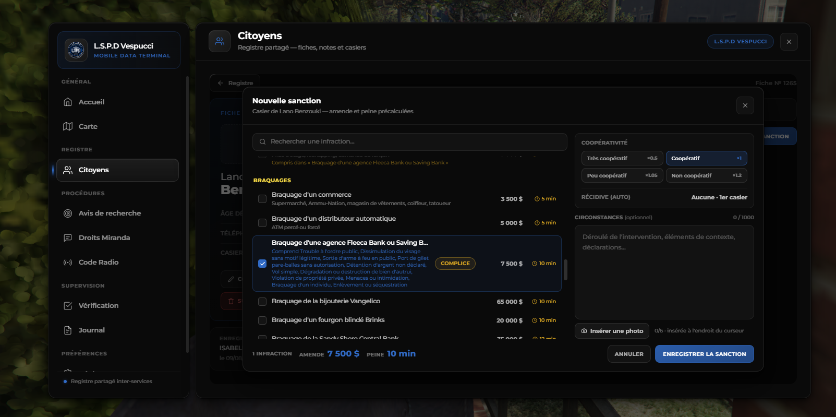The height and width of the screenshot is (417, 836).
Task: Click the Annuler button
Action: pos(629,354)
